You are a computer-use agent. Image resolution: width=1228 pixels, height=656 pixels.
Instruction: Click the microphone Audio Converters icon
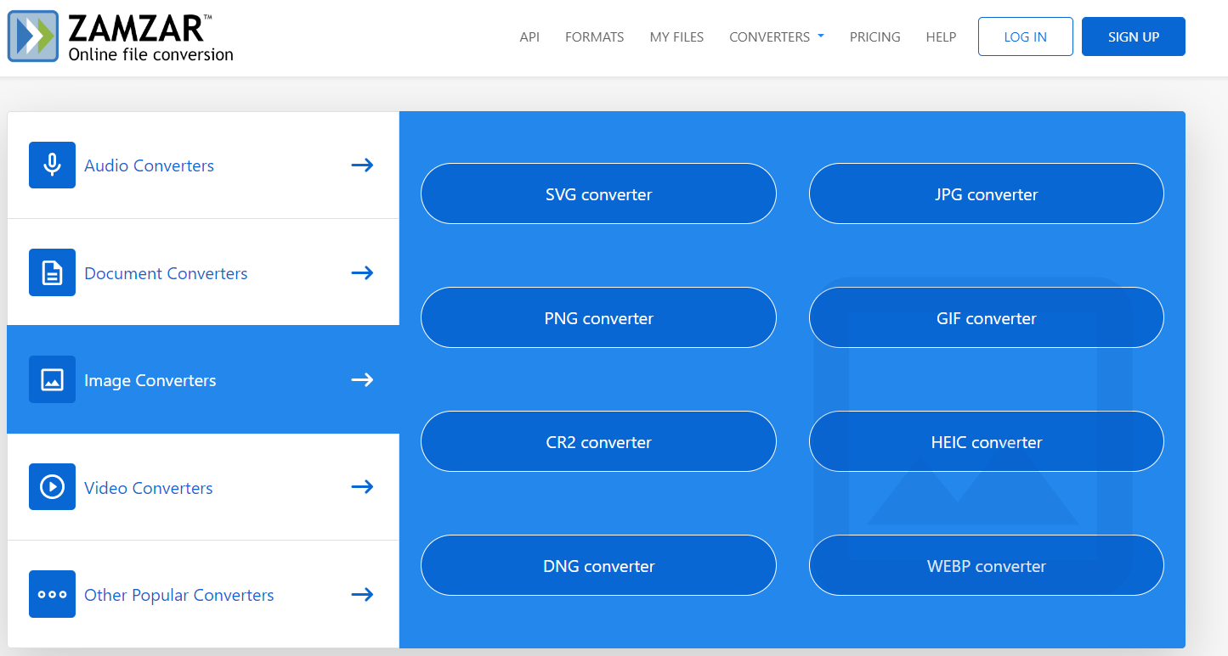pyautogui.click(x=52, y=165)
